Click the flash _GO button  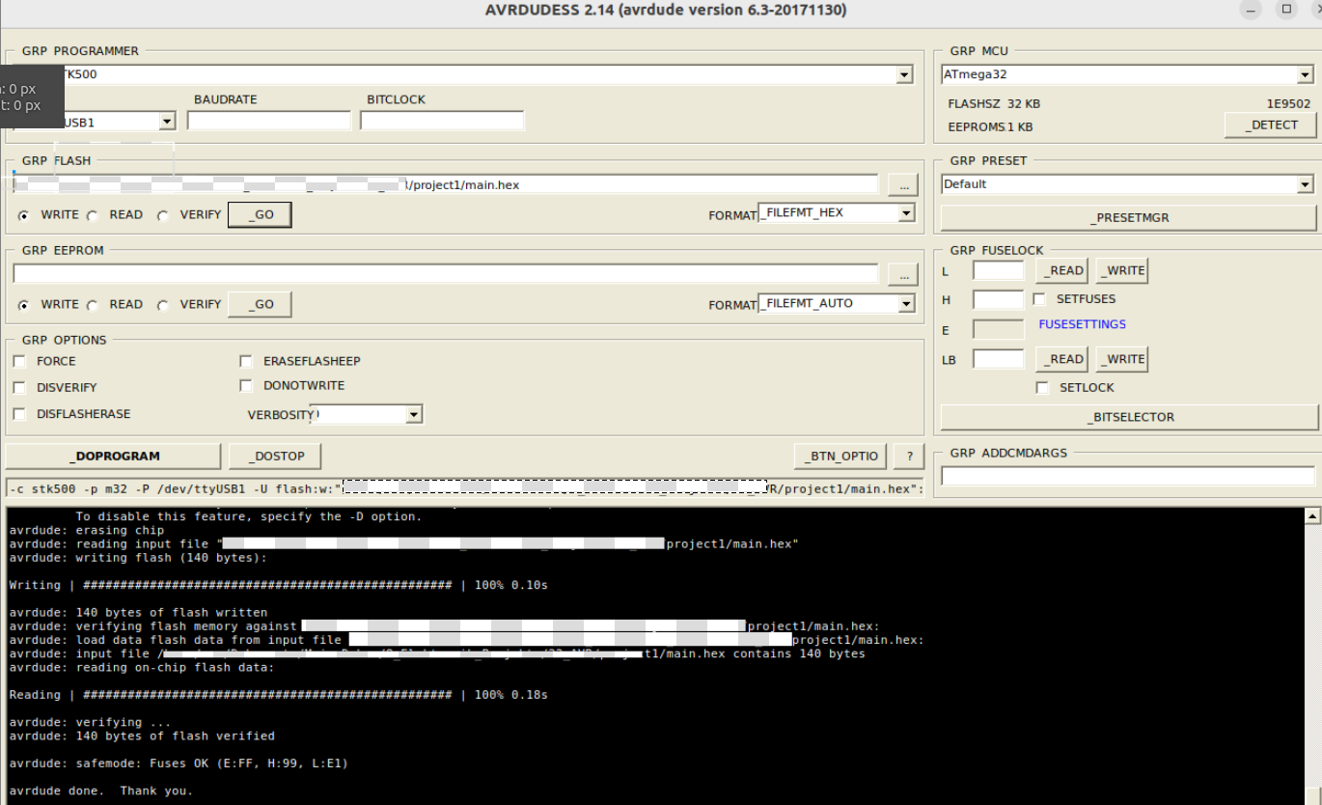pos(260,215)
